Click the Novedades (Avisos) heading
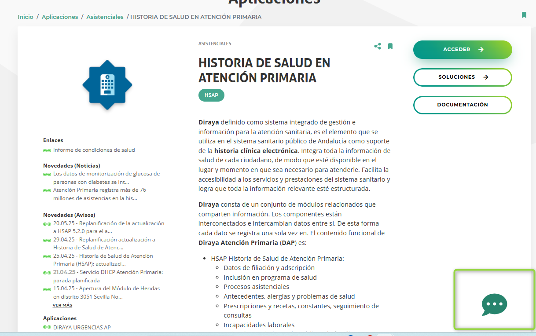The width and height of the screenshot is (536, 336). pos(69,215)
